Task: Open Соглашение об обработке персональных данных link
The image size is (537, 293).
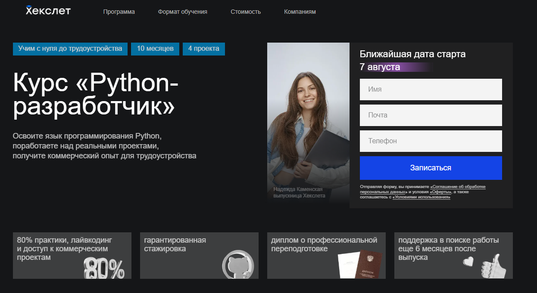Action: click(x=458, y=187)
